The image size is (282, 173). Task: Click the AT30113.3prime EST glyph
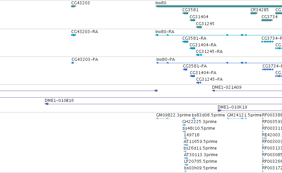[186, 158]
